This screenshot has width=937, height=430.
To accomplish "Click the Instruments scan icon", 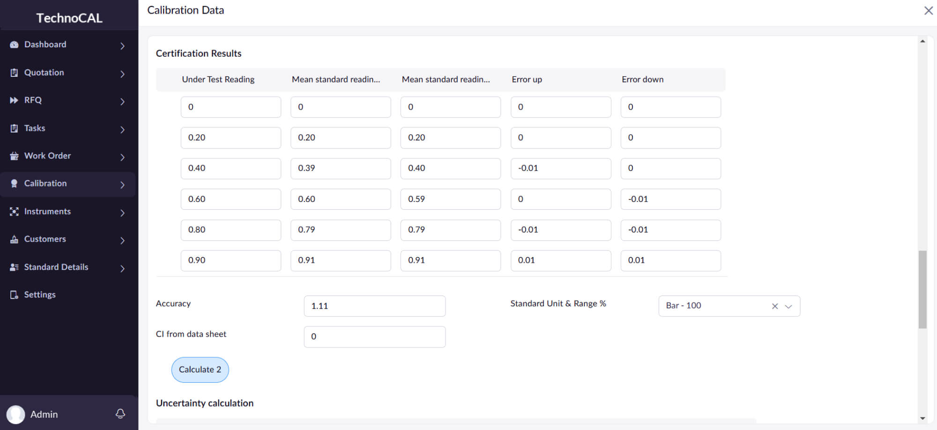I will (x=14, y=212).
